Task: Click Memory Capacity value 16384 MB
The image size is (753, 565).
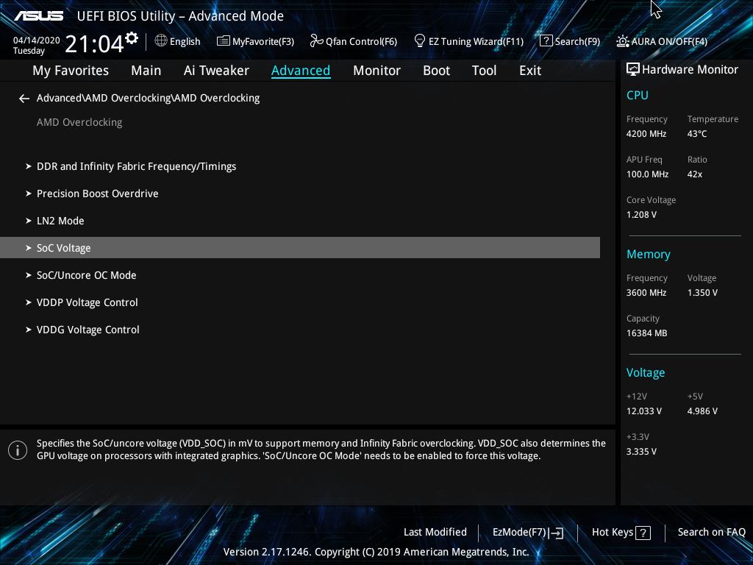Action: 646,333
